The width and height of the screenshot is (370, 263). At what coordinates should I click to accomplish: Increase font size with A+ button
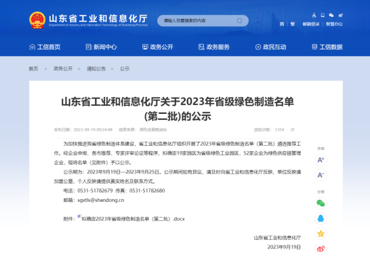click(321, 160)
